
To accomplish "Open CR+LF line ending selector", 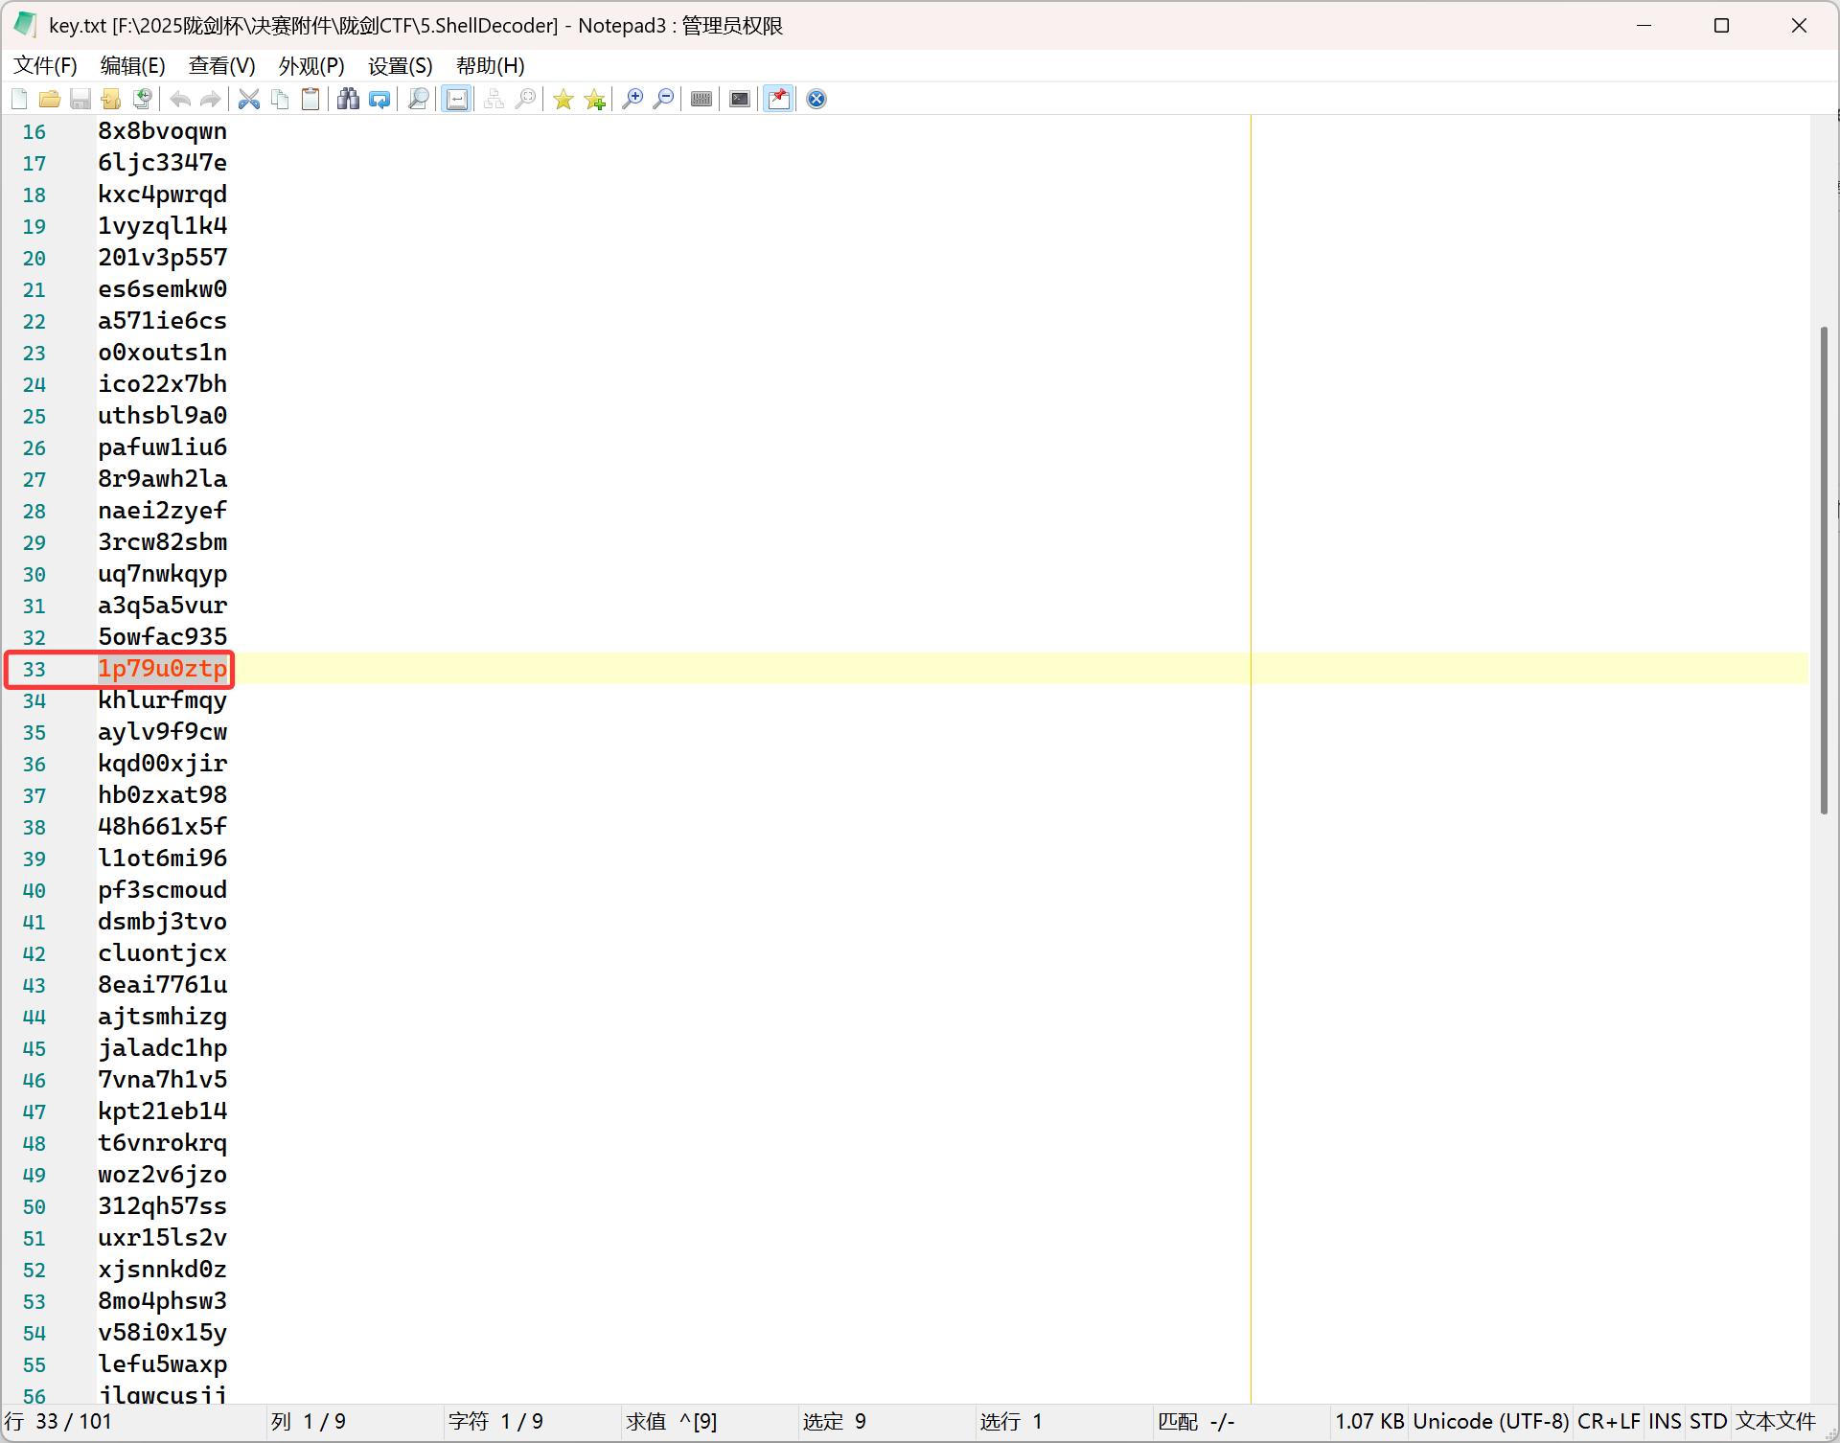I will point(1608,1421).
